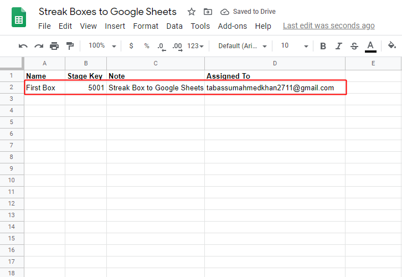The height and width of the screenshot is (277, 402).
Task: Open the Tools menu
Action: [x=200, y=26]
